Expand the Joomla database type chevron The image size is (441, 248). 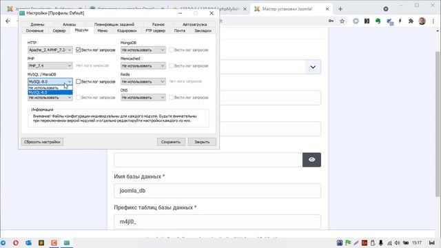313,67
